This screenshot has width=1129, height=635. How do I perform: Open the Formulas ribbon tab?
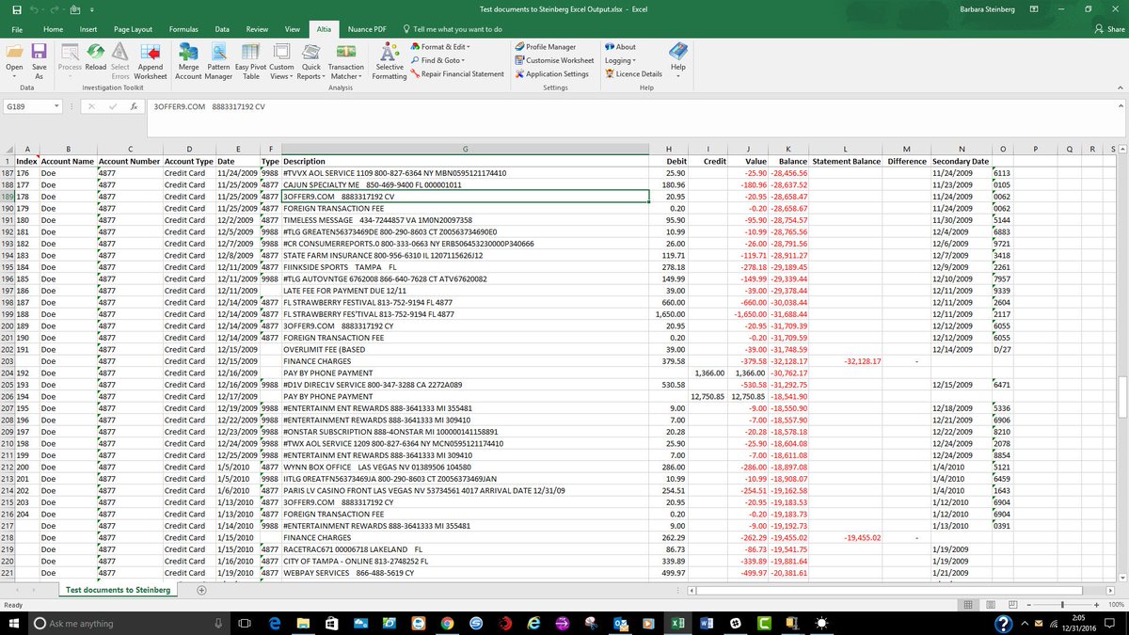184,29
